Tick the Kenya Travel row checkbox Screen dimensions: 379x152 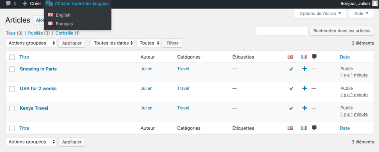point(12,108)
